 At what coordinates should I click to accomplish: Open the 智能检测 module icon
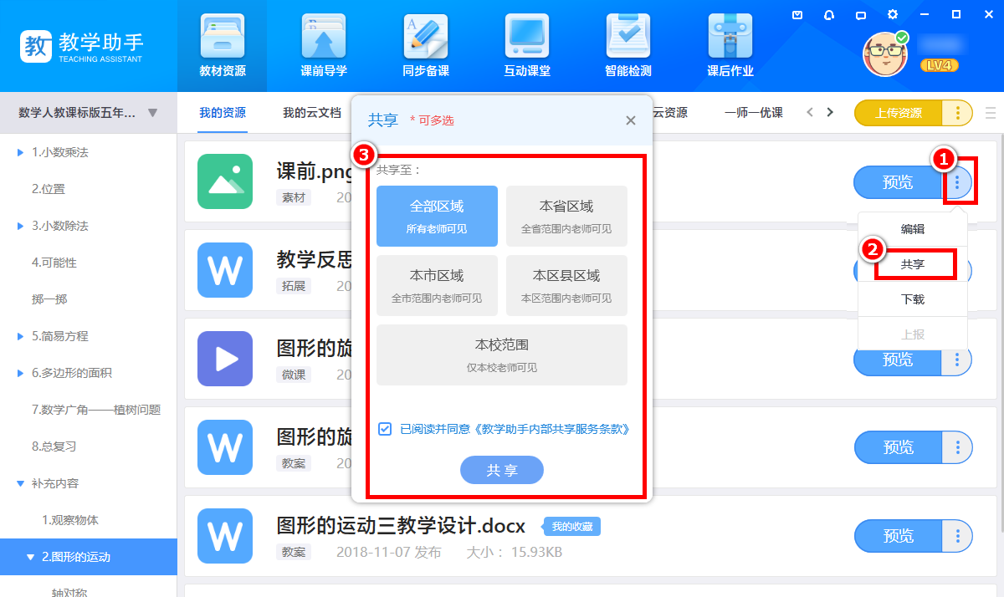[628, 37]
